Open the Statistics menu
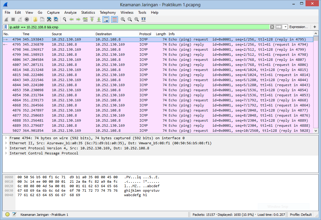Image resolution: width=321 pixels, height=220 pixels. coord(88,13)
